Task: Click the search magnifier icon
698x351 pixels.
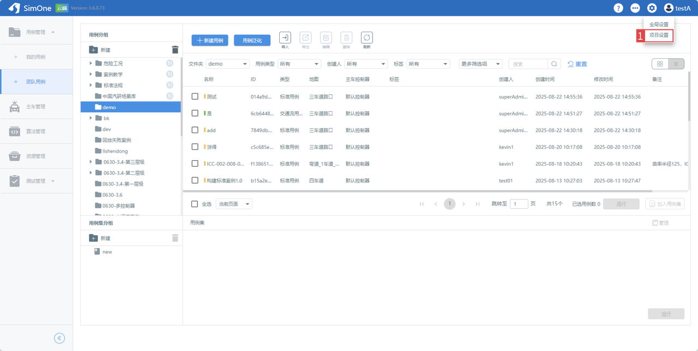Action: click(554, 64)
